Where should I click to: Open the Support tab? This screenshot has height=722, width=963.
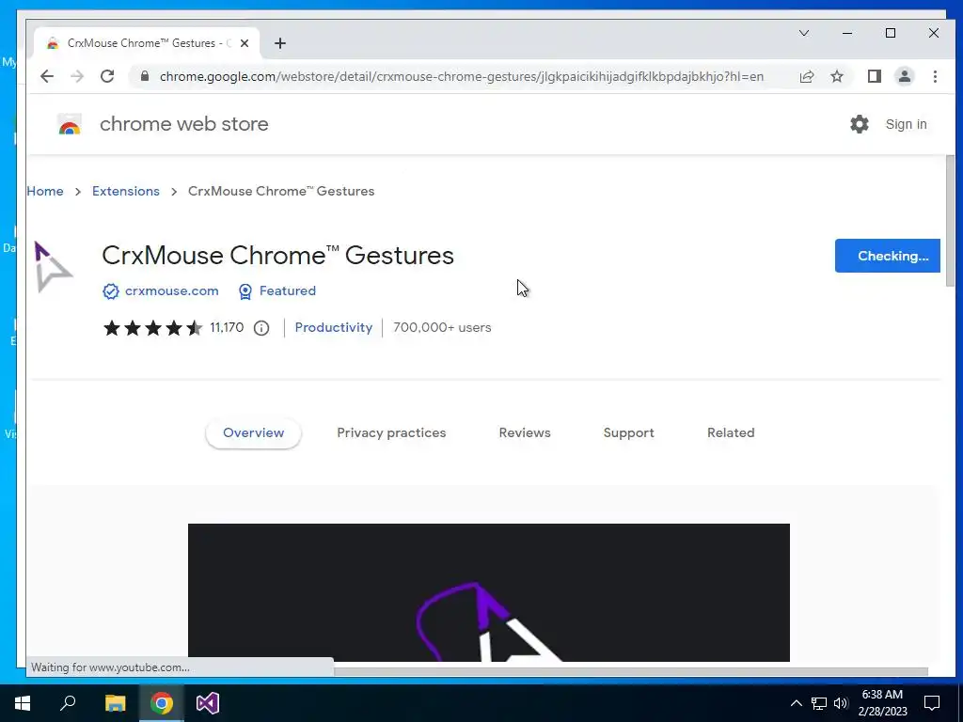click(x=629, y=432)
